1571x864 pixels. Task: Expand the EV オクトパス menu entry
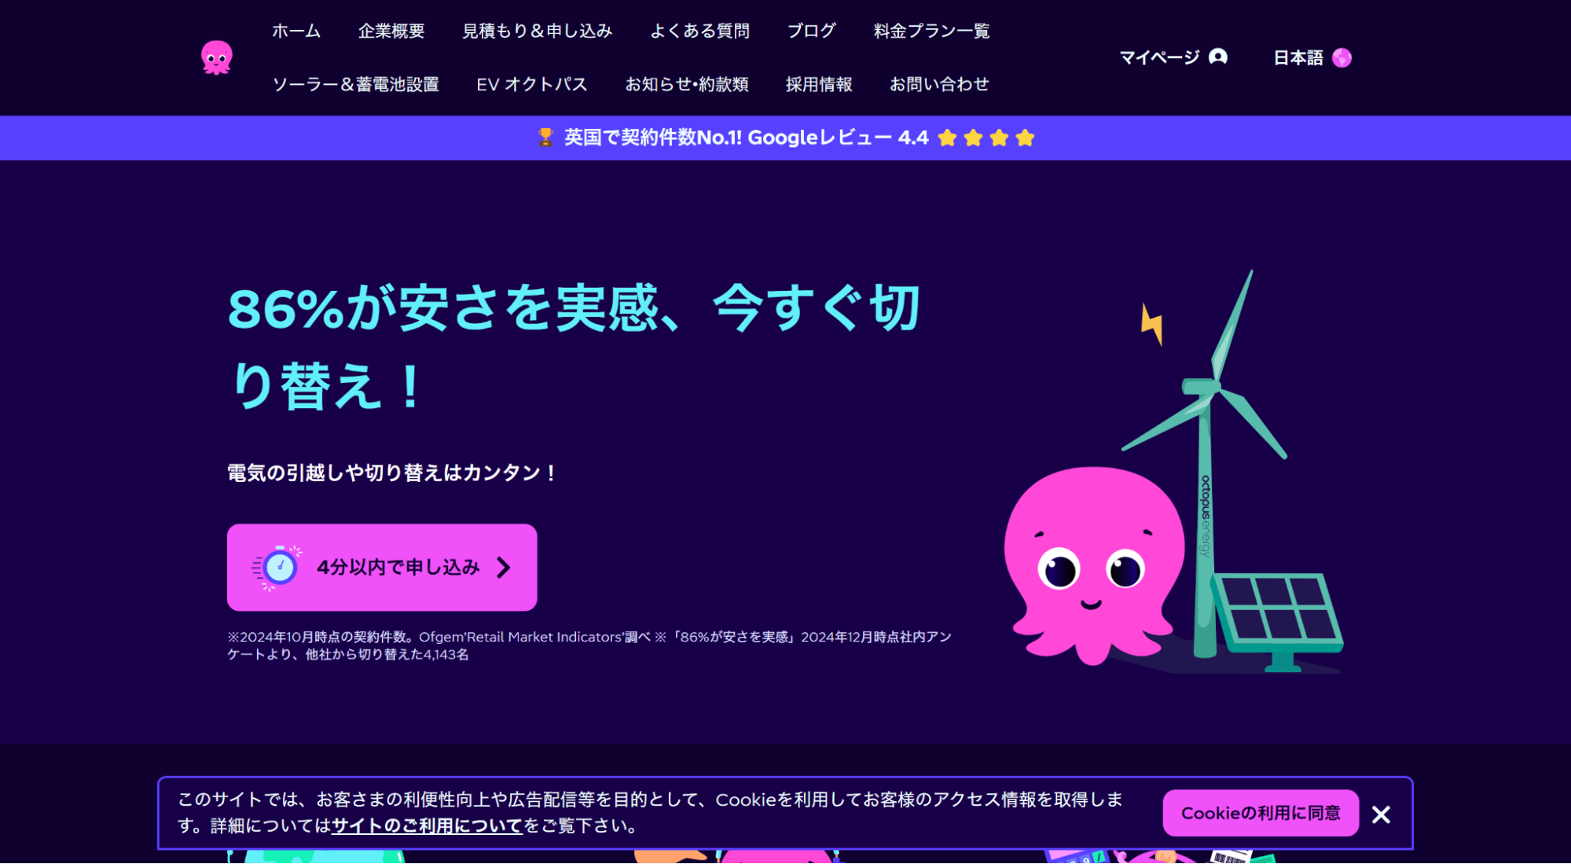click(x=532, y=84)
